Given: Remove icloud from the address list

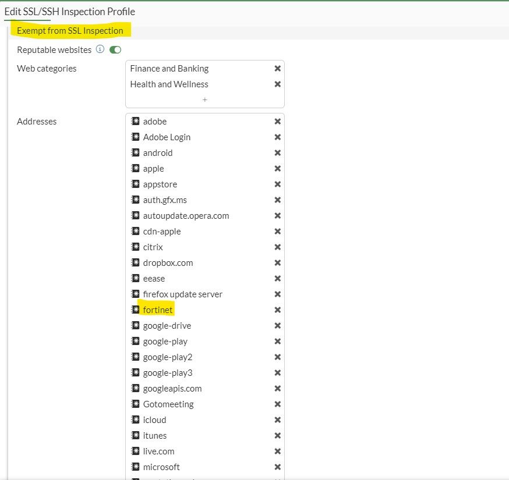Looking at the screenshot, I should (x=278, y=420).
